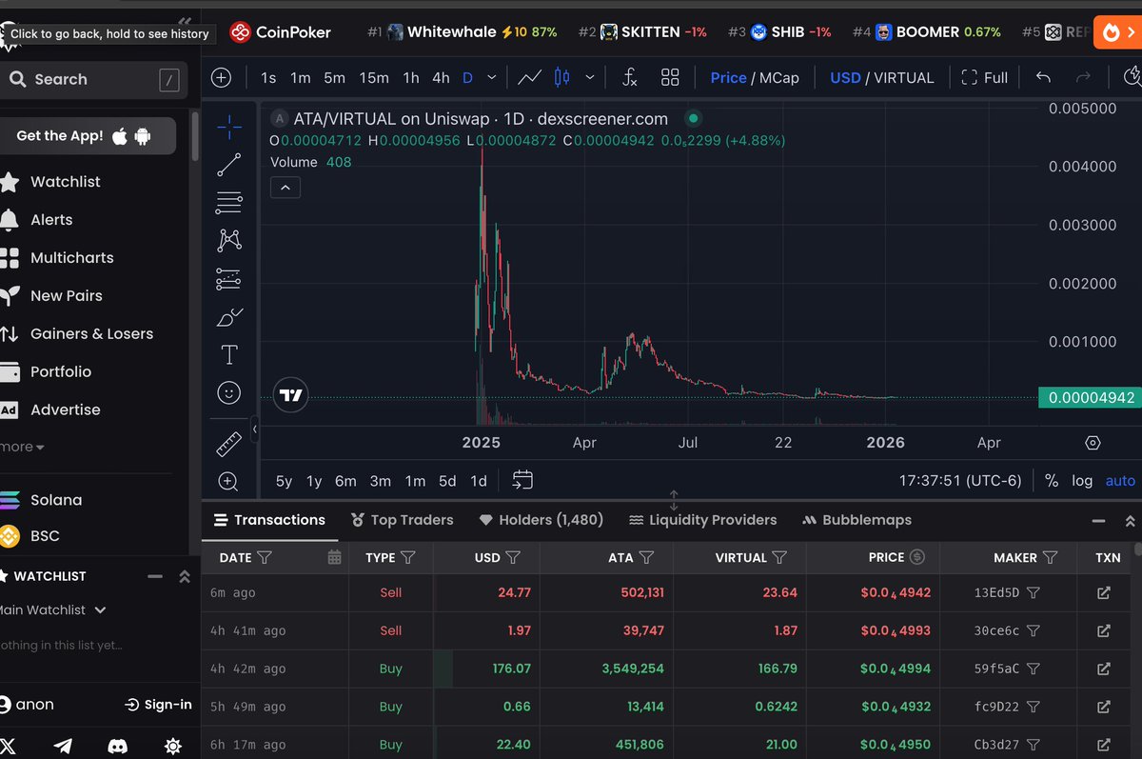Select the brush drawing tool
This screenshot has width=1142, height=759.
point(229,316)
